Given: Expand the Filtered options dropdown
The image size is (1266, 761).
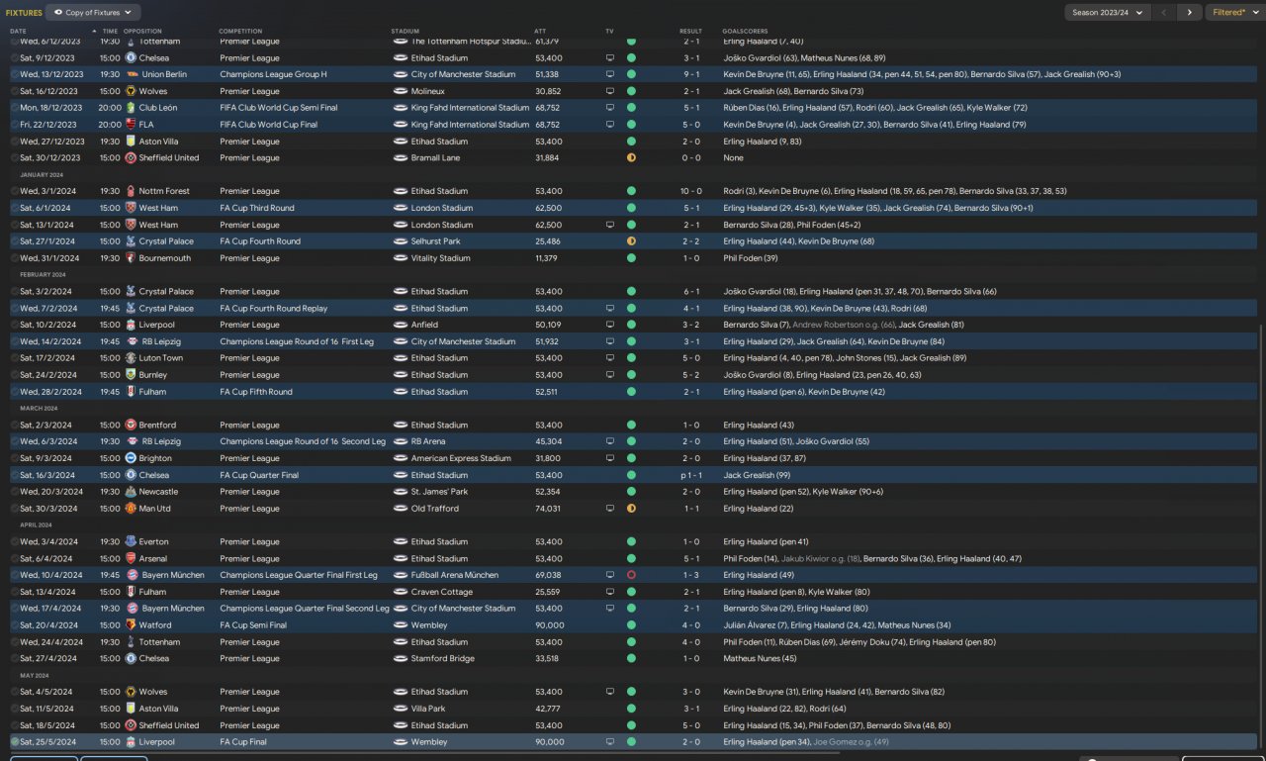Looking at the screenshot, I should [1234, 13].
